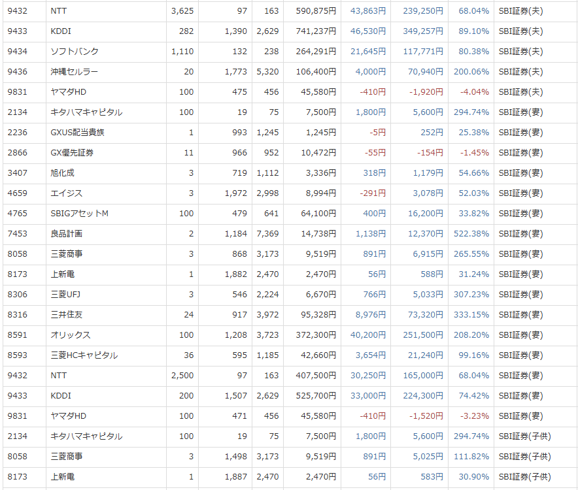
Task: Select the 111.82% gain cell
Action: (471, 457)
